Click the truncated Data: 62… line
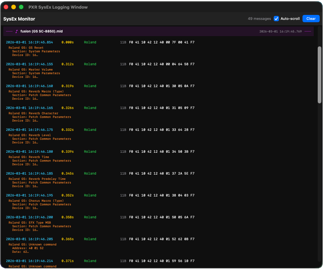Screen dimensions: 324x270 click(x=20, y=252)
